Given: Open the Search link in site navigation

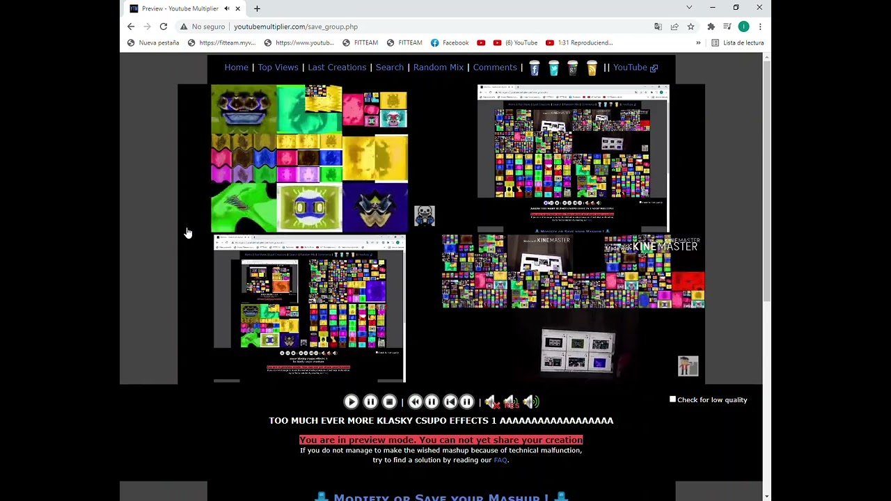Looking at the screenshot, I should [390, 67].
